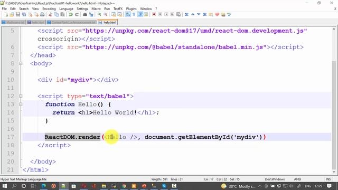Click the Close file toolbar icon
Viewport: 338px width, 190px height.
pos(30,15)
